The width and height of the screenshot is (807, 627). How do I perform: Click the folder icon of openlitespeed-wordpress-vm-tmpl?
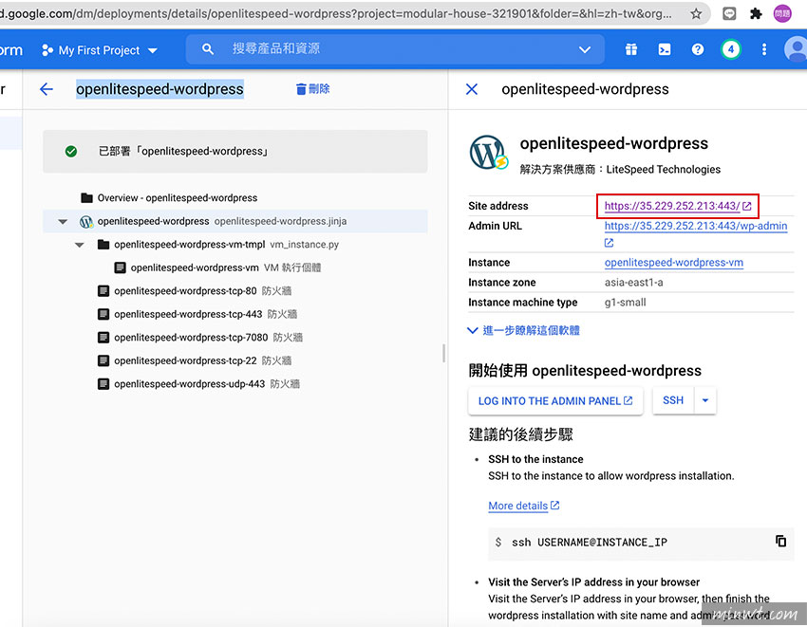point(103,245)
